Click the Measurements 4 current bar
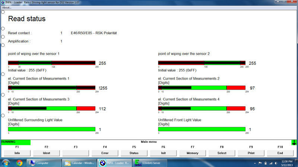This screenshot has height=167, width=298. [x=202, y=108]
